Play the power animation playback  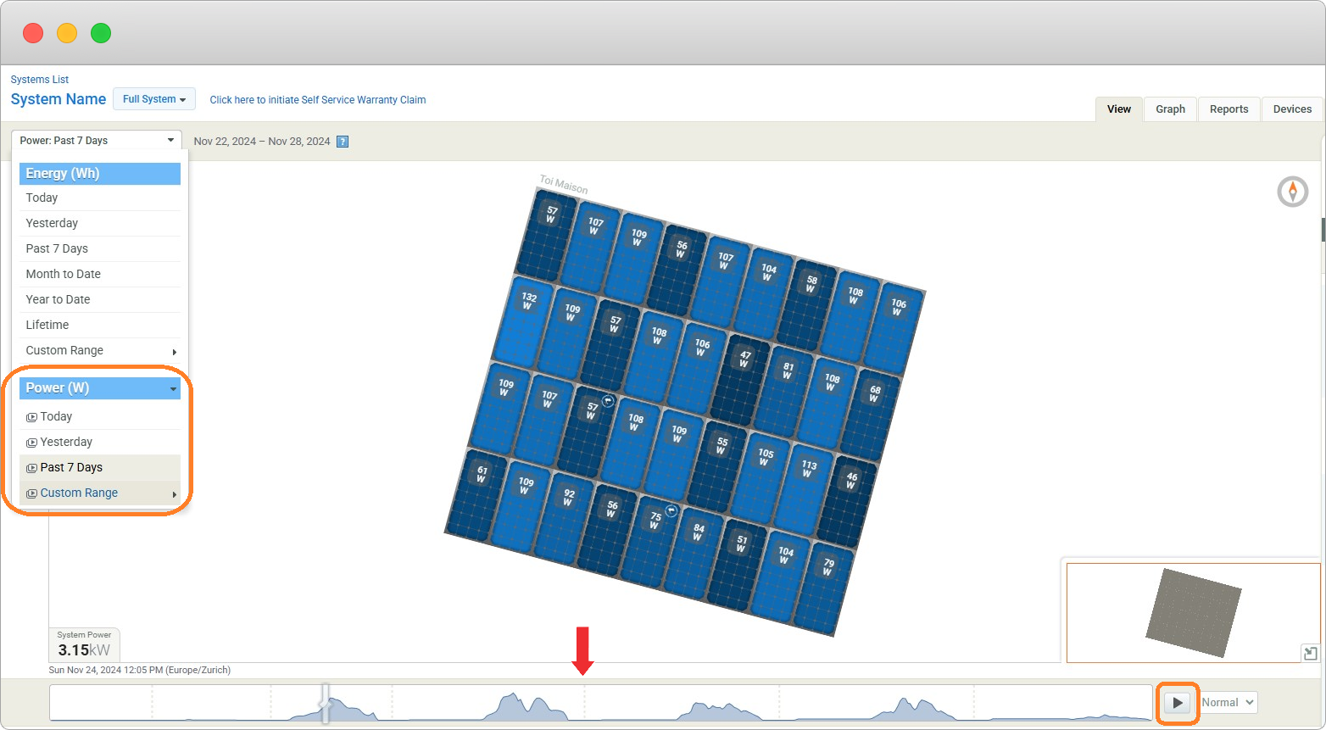[x=1177, y=702]
